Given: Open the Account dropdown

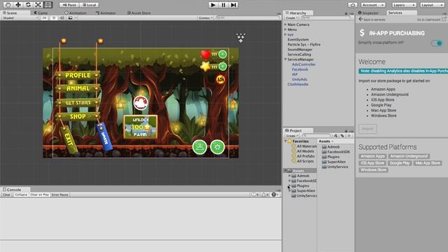Looking at the screenshot, I should 373,5.
